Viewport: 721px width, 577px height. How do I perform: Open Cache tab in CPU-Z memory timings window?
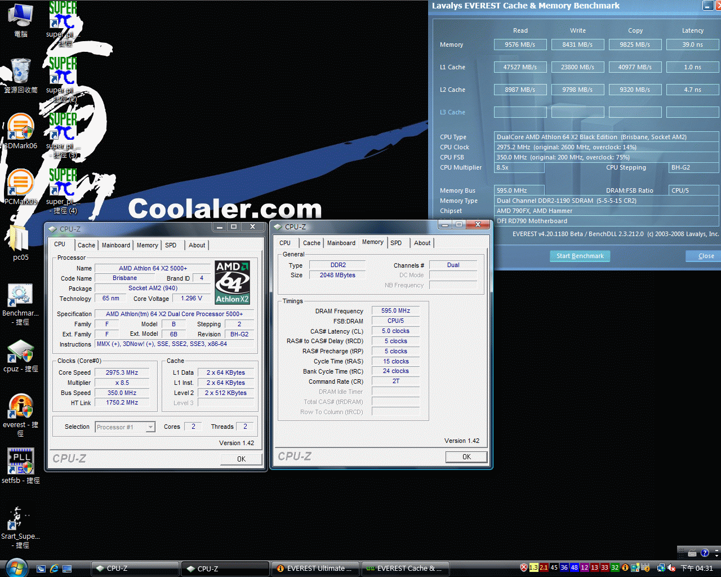pyautogui.click(x=311, y=243)
